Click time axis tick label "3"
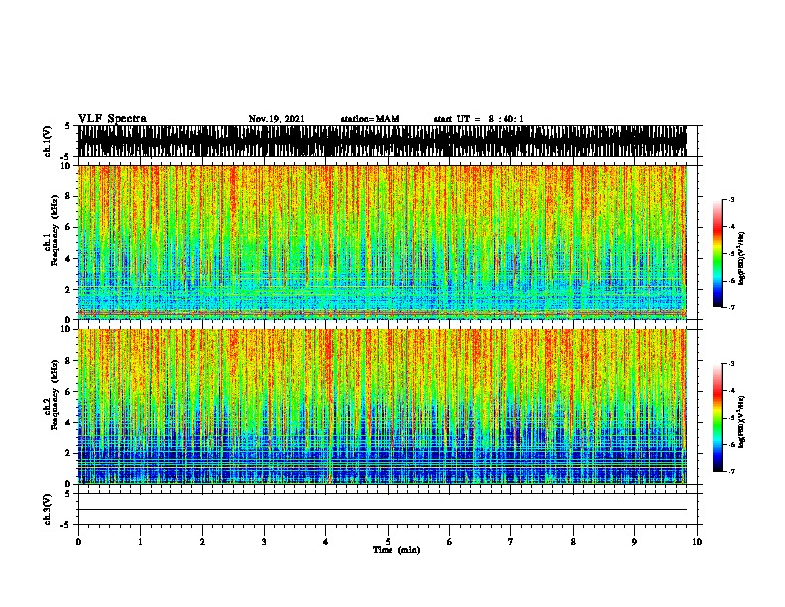The width and height of the screenshot is (785, 607). coord(264,542)
